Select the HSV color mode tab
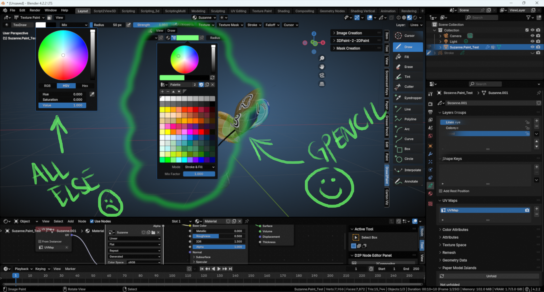The height and width of the screenshot is (292, 544). [66, 86]
